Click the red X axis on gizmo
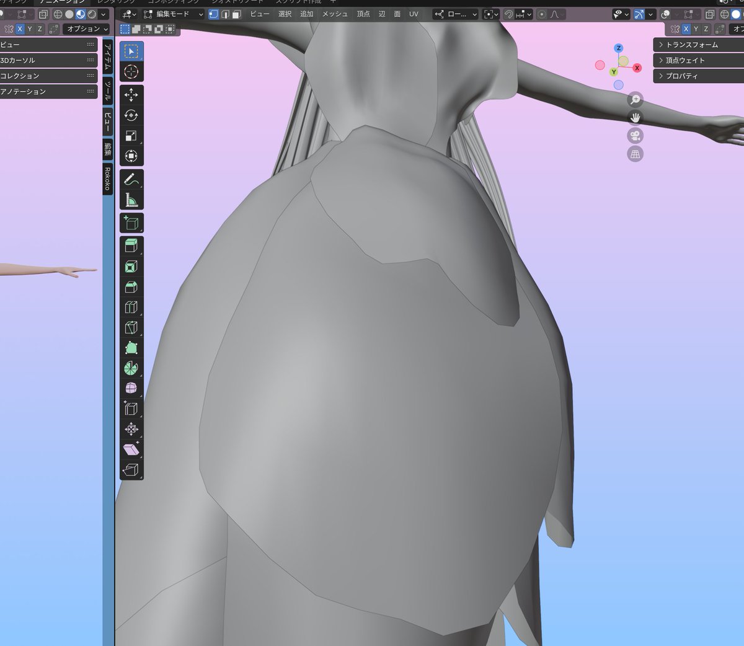The width and height of the screenshot is (744, 646). tap(637, 68)
